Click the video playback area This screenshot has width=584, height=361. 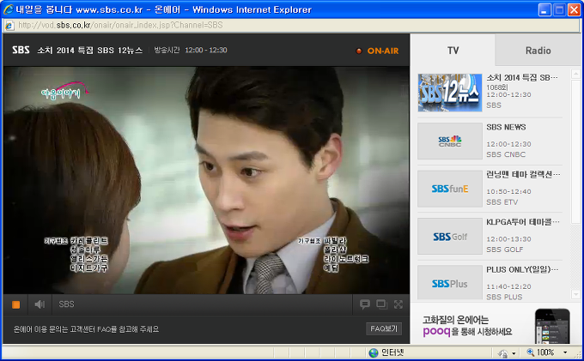click(206, 180)
